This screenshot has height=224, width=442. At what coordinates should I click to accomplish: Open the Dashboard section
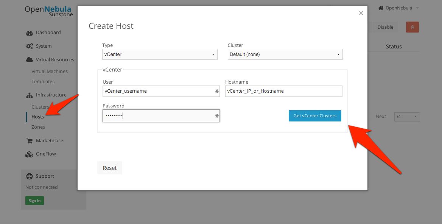pos(48,33)
